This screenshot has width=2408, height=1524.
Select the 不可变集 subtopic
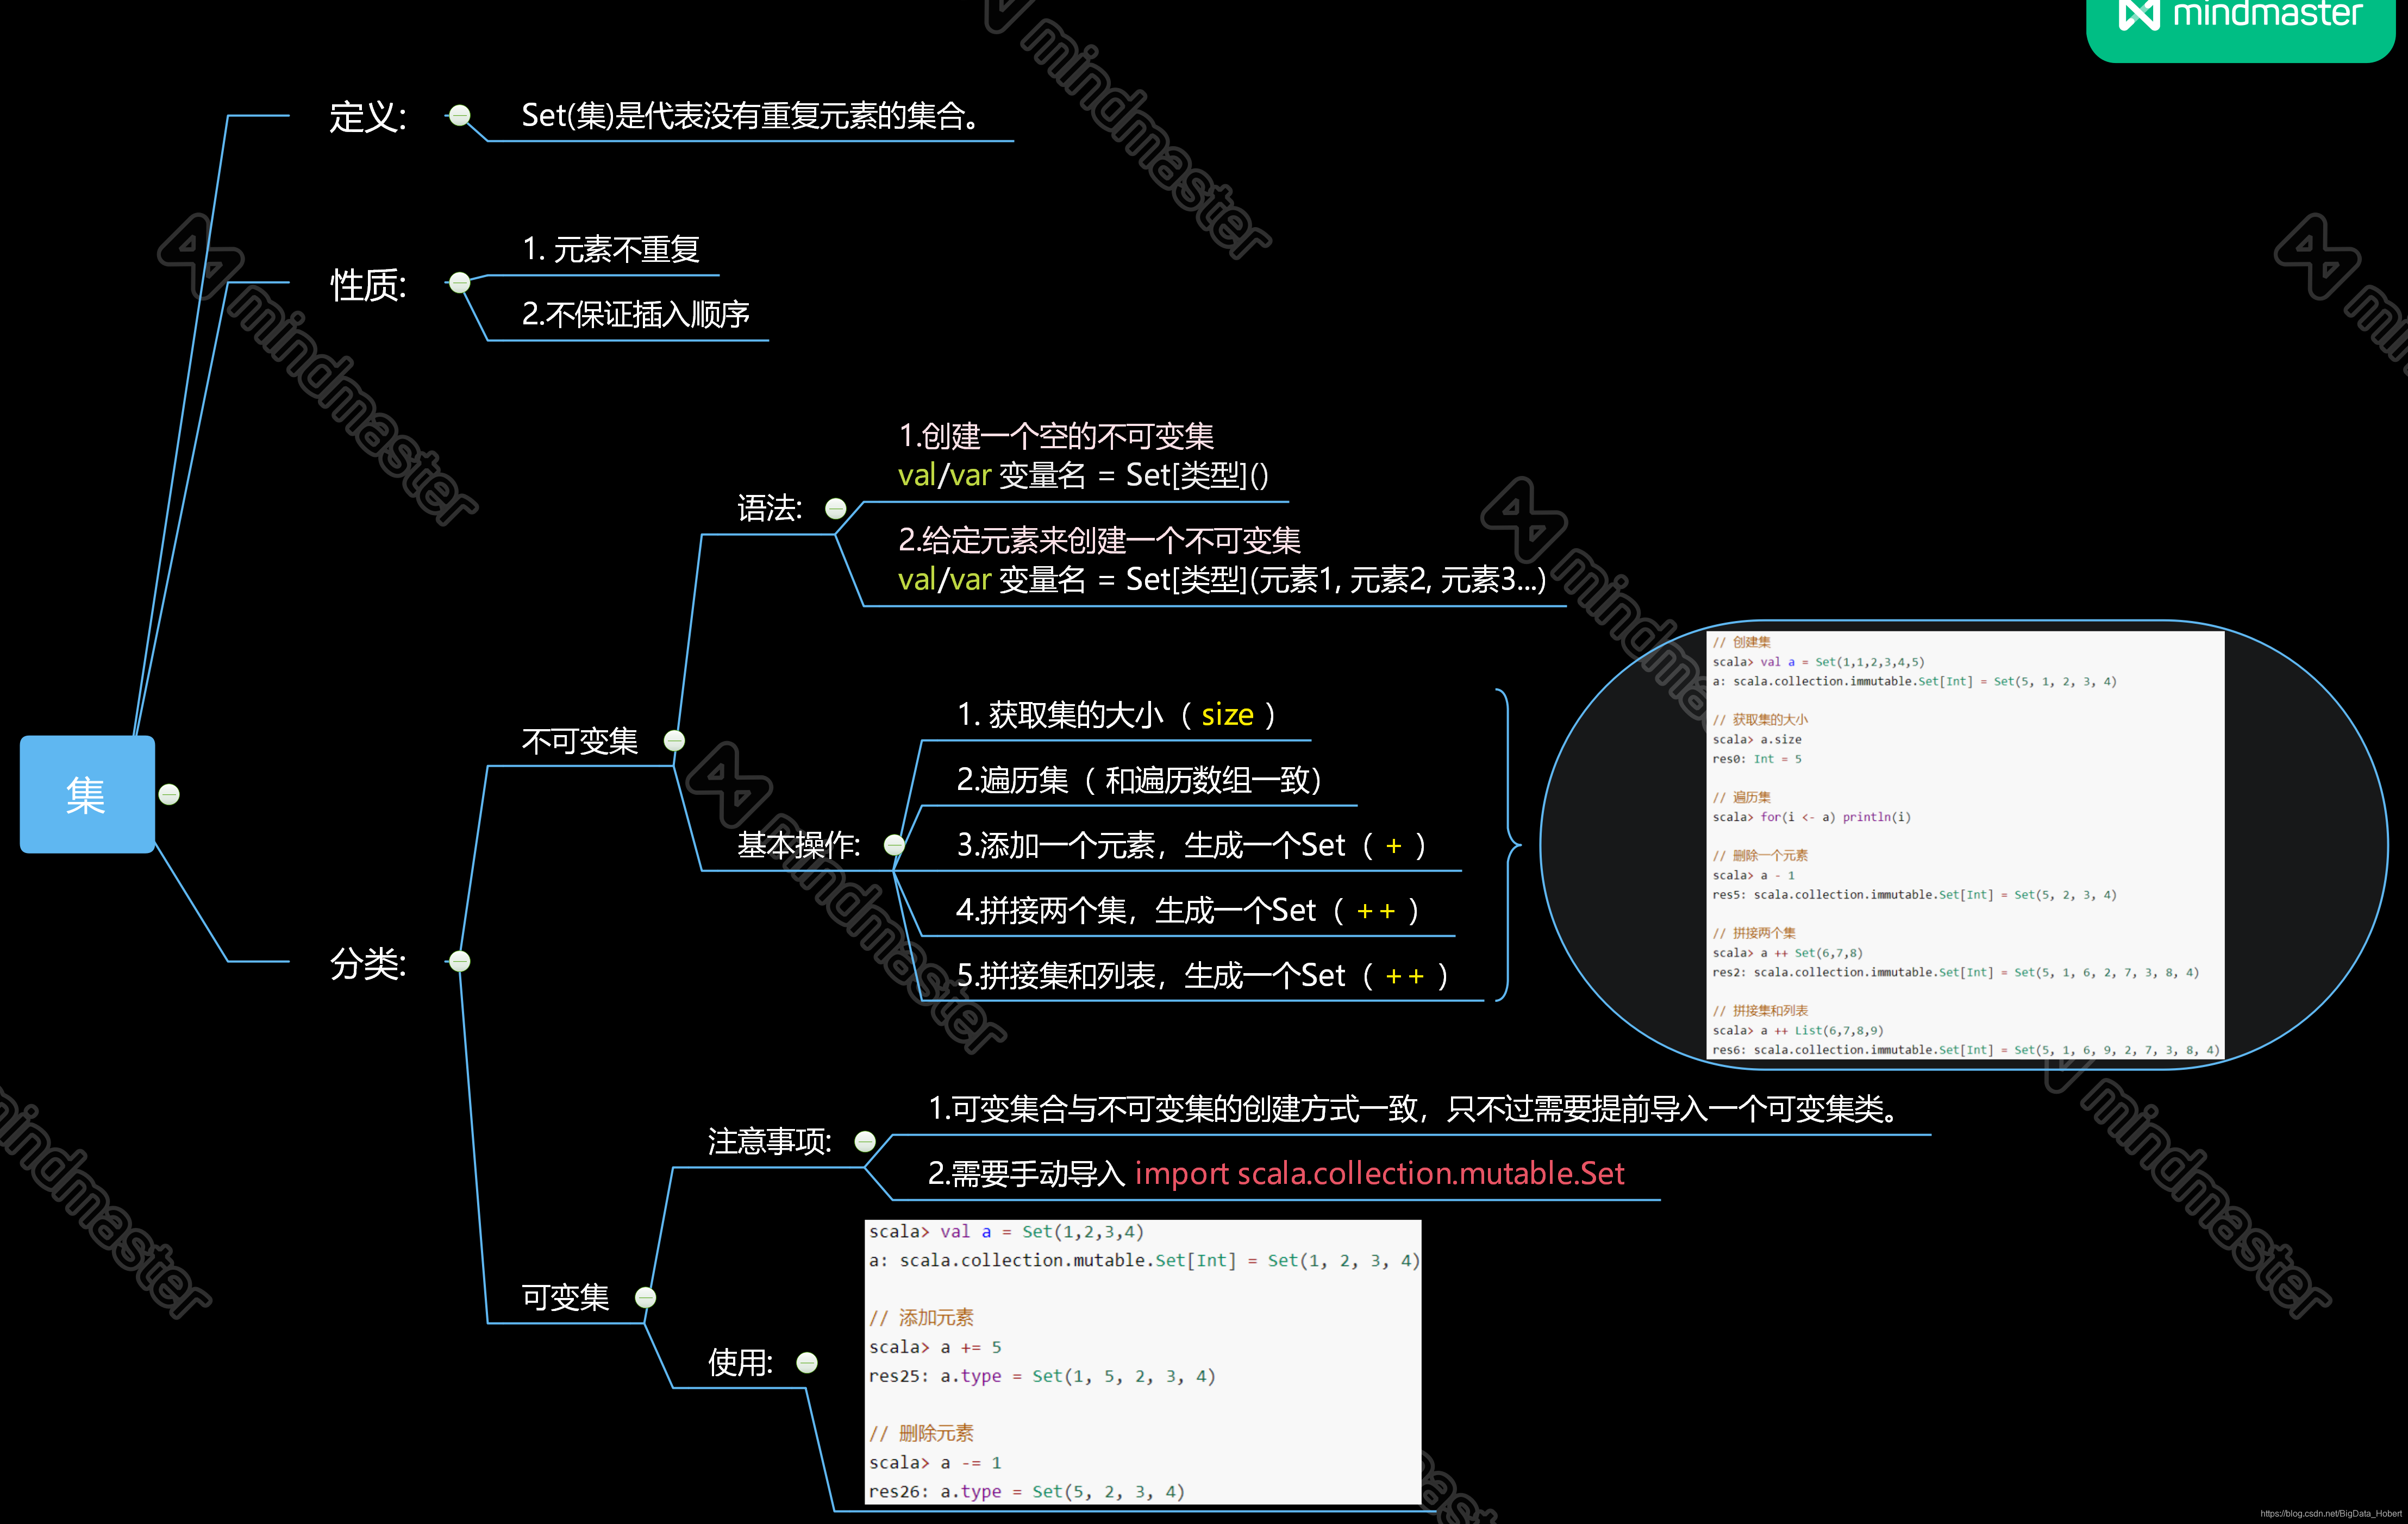click(x=580, y=741)
